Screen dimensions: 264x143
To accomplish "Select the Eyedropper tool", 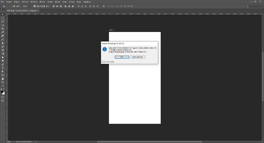I will 3,32.
